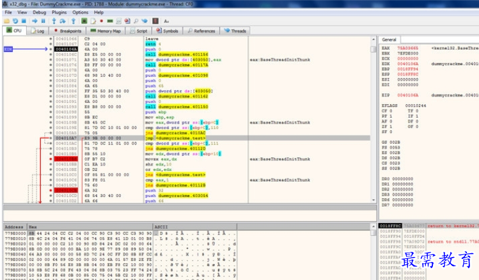Image resolution: width=479 pixels, height=280 pixels.
Task: Click the dark red Patches toolbar icon
Action: tap(155, 21)
